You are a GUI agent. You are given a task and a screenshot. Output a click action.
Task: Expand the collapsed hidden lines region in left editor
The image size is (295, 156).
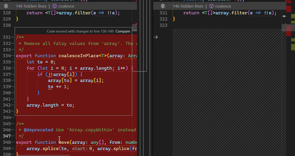(x=7, y=6)
